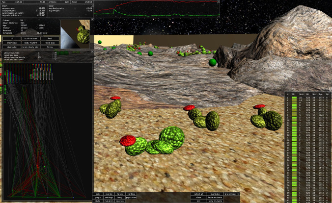
Task: Close the brain and body stats panel
Action: [91, 7]
